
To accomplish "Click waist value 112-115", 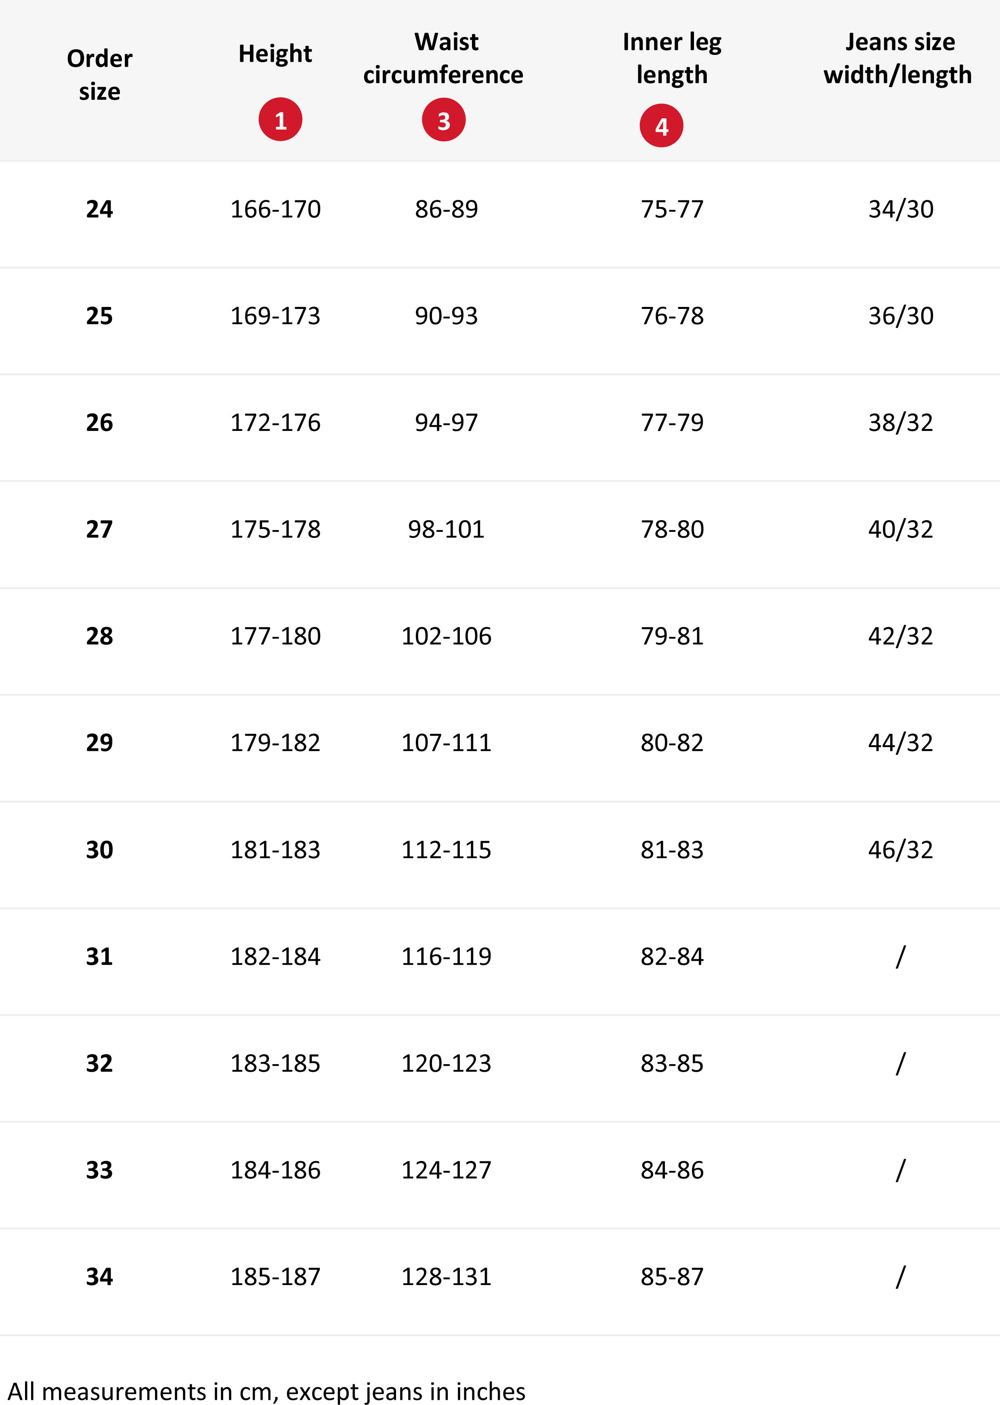I will click(x=447, y=850).
